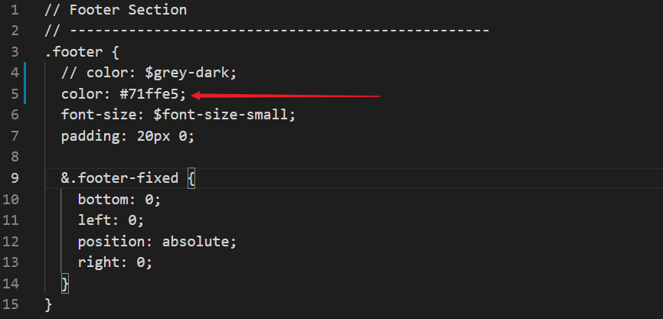Click the position: absolute declaration
The height and width of the screenshot is (319, 663).
pyautogui.click(x=157, y=242)
